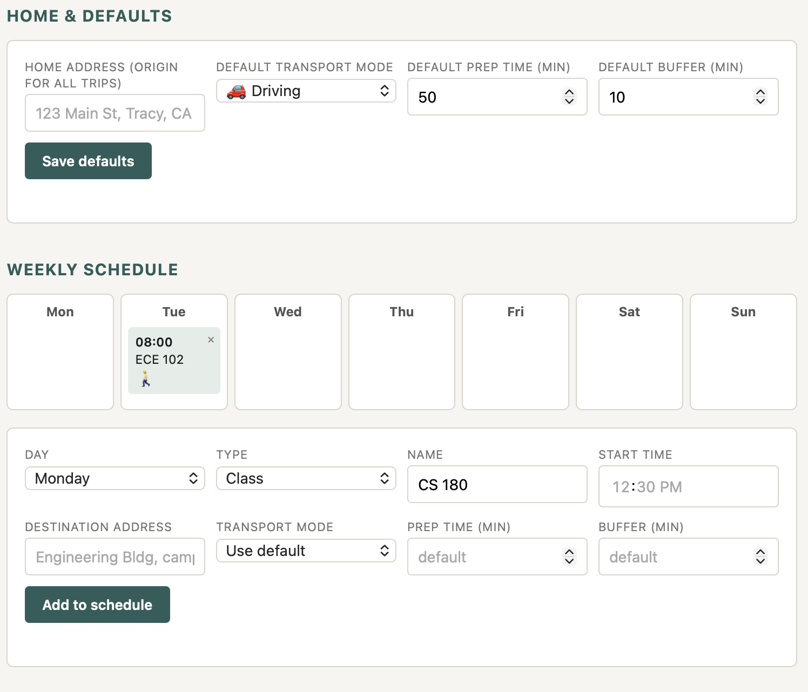Select the Fri day column
This screenshot has width=808, height=692.
(516, 352)
